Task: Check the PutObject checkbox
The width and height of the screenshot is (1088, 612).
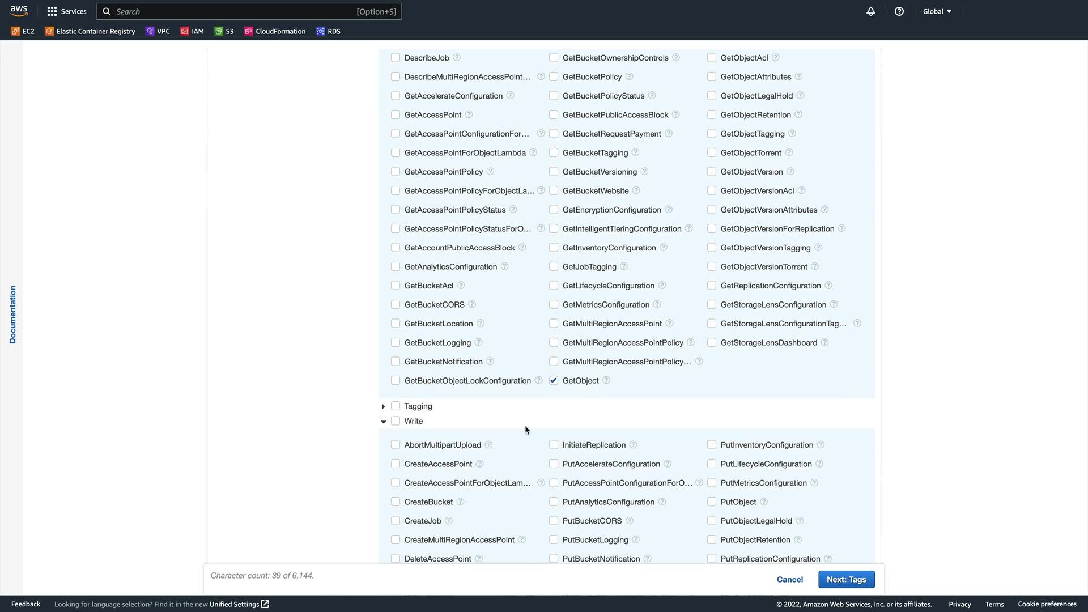Action: [712, 501]
